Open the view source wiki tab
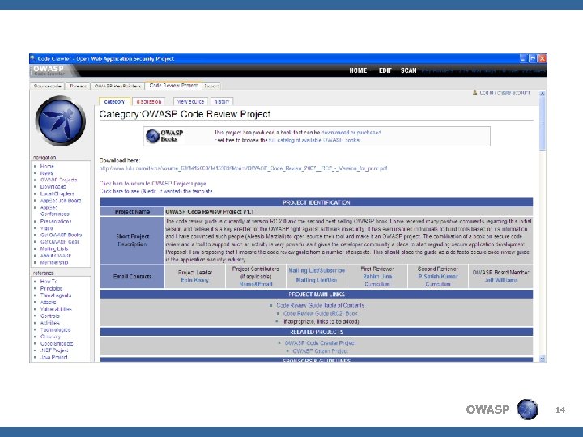Viewport: 583px width, 437px height. click(x=190, y=101)
